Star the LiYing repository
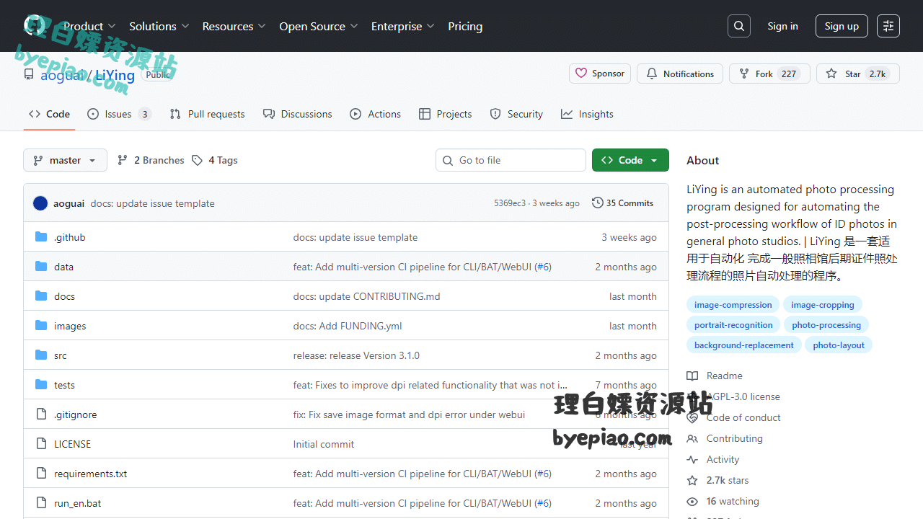The height and width of the screenshot is (519, 923). click(x=858, y=74)
